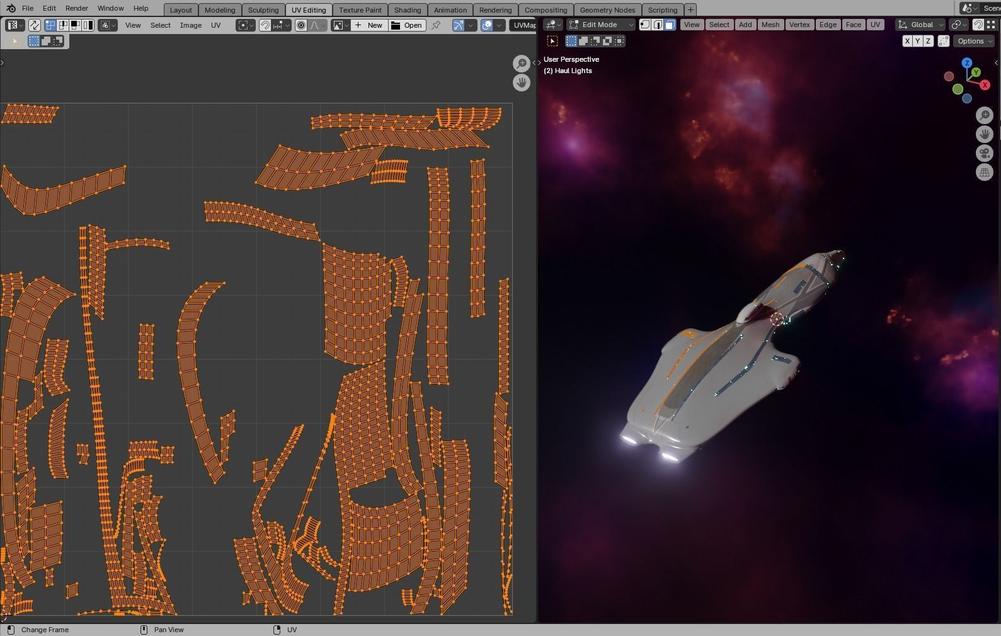Open the UV editor type dropdown
This screenshot has width=1001, height=636.
tap(14, 25)
